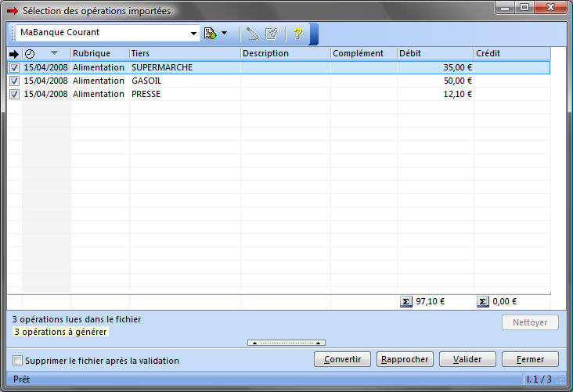Click the date column sort arrow
This screenshot has width=573, height=392.
(x=54, y=53)
